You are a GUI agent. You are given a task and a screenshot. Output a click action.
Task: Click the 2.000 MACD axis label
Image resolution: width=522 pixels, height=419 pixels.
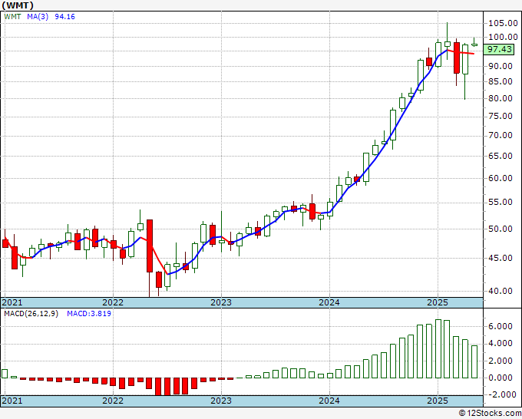[501, 361]
